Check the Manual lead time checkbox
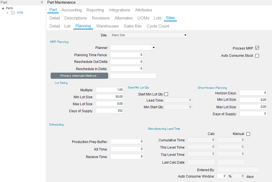The image size is (272, 182). click(x=248, y=134)
